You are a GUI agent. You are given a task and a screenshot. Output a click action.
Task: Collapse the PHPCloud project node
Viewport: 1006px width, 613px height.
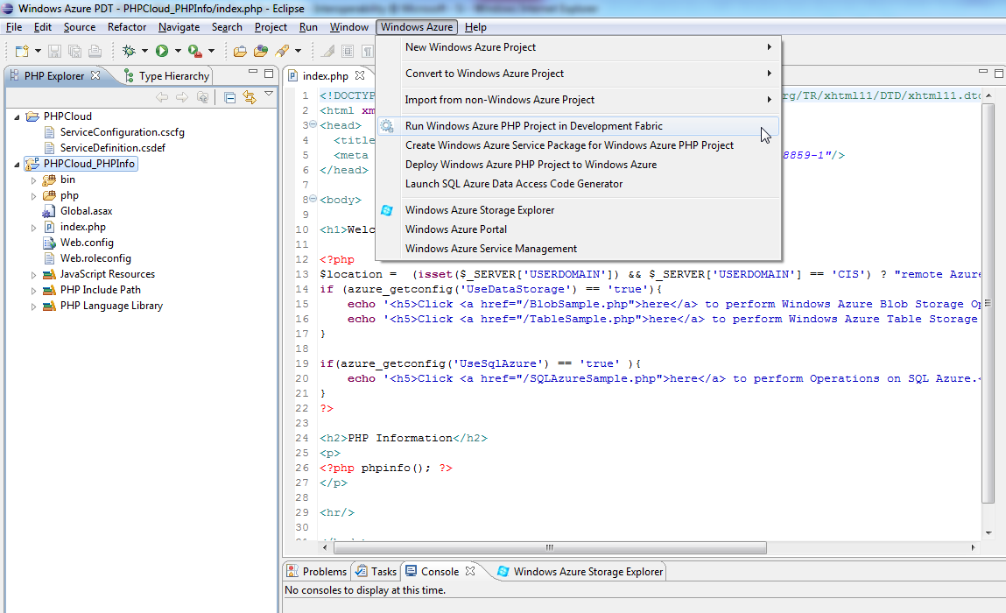click(18, 116)
